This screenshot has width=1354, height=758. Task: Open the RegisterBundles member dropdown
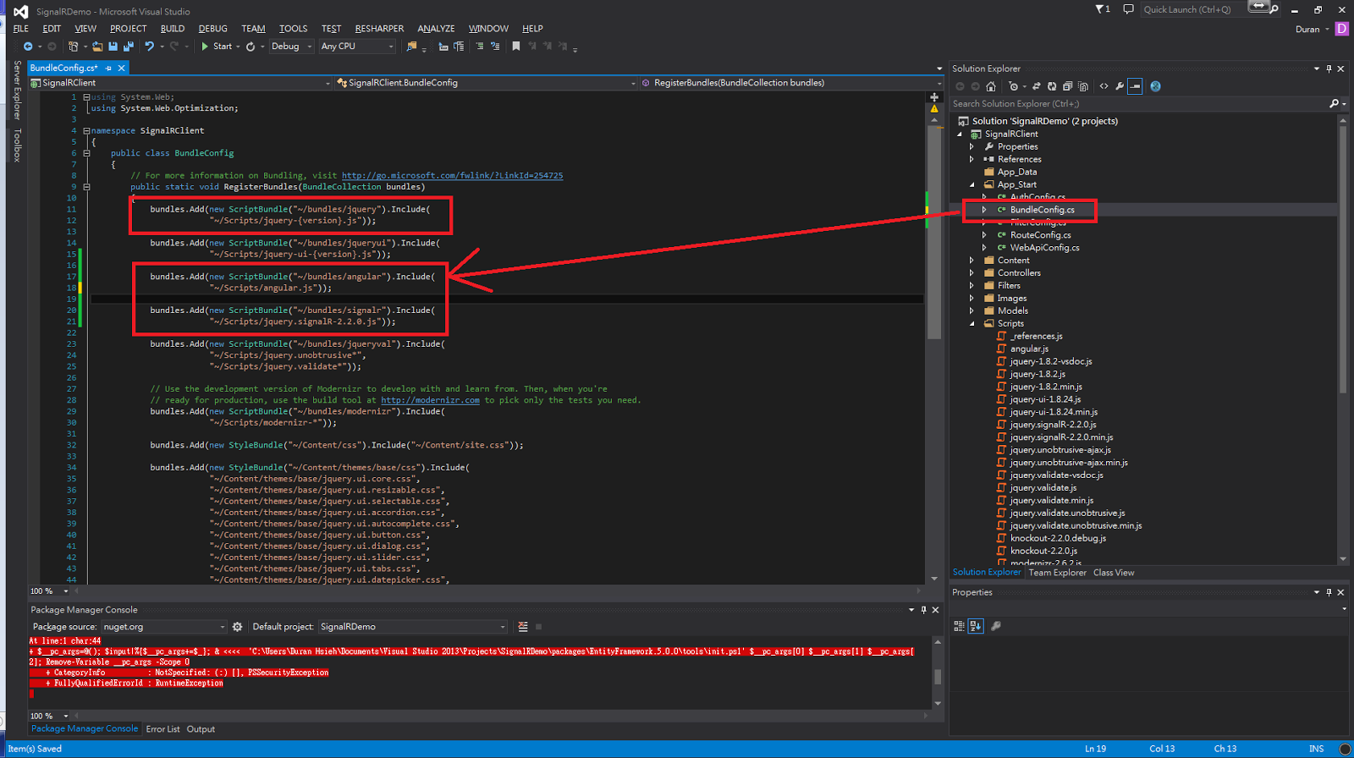pos(790,83)
